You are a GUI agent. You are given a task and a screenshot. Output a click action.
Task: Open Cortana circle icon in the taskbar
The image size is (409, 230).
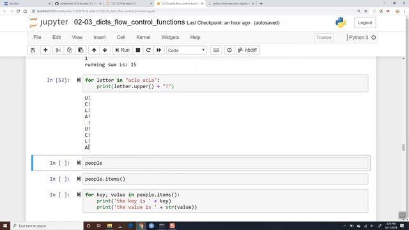click(88, 226)
